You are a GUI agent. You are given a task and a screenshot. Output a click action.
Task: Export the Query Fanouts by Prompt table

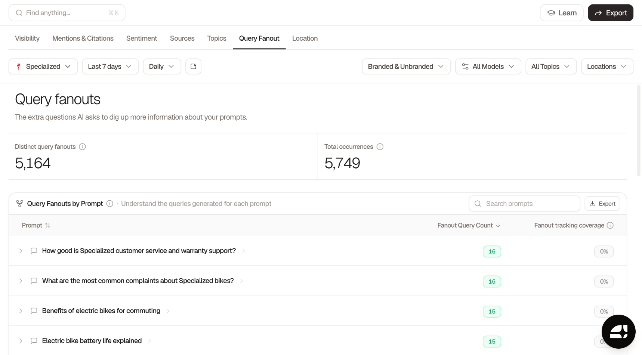(602, 204)
